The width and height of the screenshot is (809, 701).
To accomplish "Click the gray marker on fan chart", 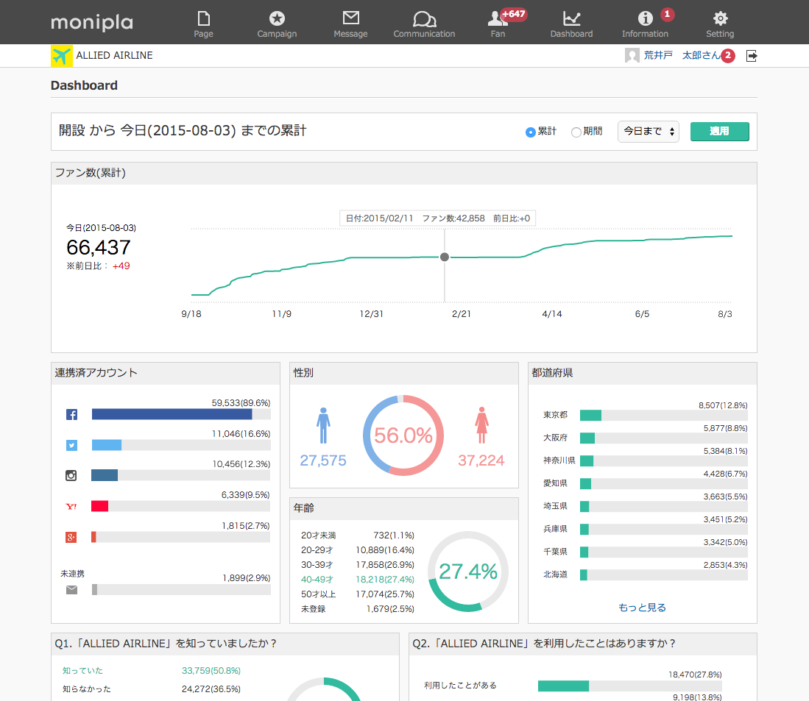I will point(444,257).
